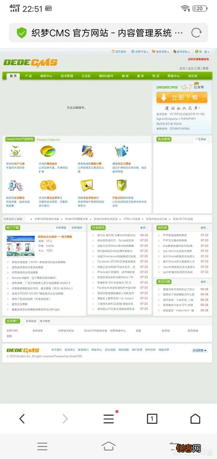Switch to the 织梦插件 tab
This screenshot has height=459, width=217.
point(77,228)
